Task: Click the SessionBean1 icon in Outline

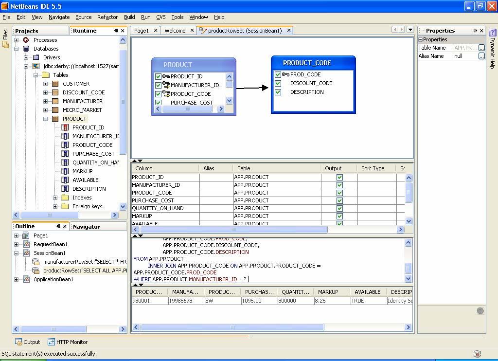Action: pos(26,253)
